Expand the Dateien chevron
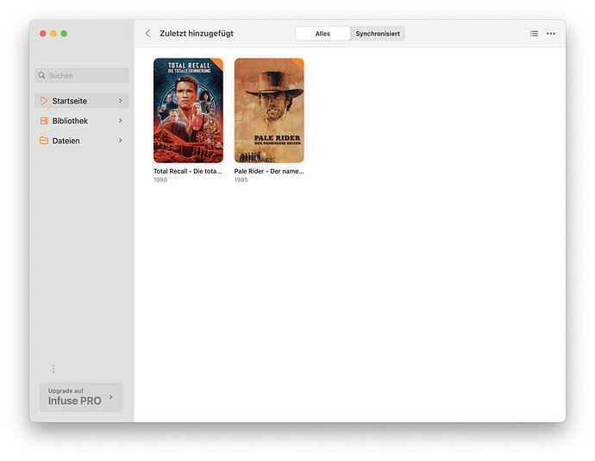The height and width of the screenshot is (461, 595). pyautogui.click(x=120, y=141)
